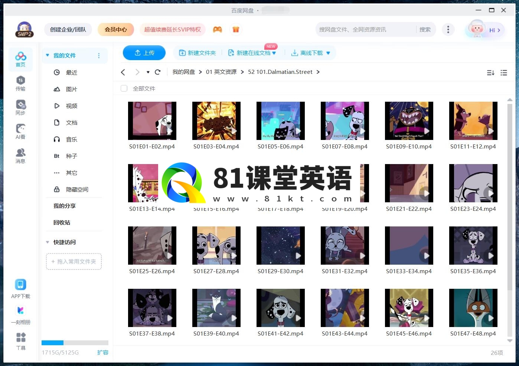Open the 工具 tools icon
The height and width of the screenshot is (366, 519).
pos(21,337)
